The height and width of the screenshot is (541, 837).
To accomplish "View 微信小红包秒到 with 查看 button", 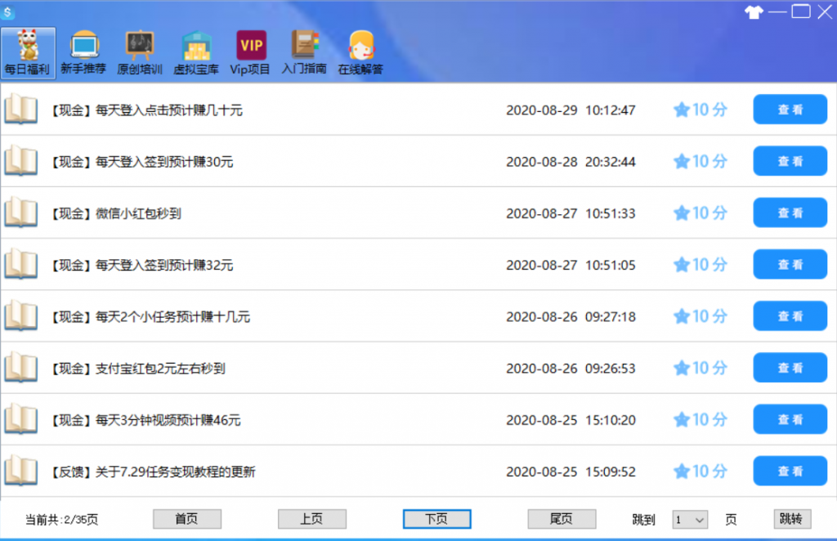I will [x=790, y=212].
